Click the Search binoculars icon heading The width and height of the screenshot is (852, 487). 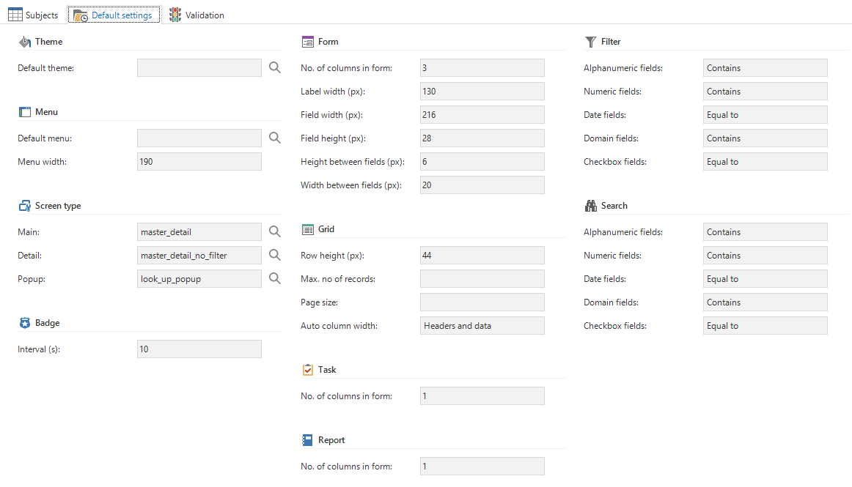pos(591,206)
